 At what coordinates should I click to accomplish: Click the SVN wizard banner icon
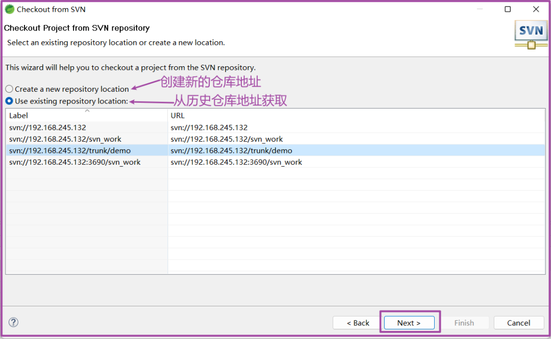tap(531, 35)
